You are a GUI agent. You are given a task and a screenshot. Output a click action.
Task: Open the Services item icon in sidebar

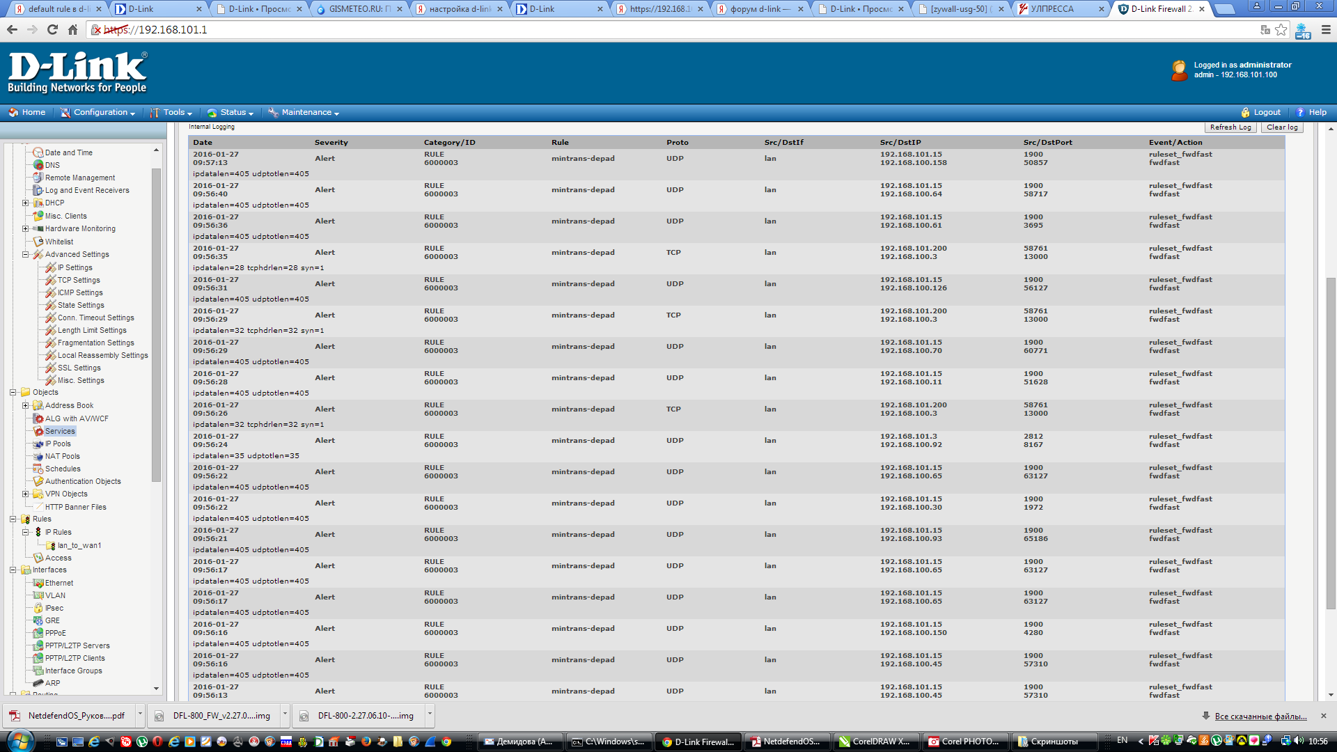[39, 431]
